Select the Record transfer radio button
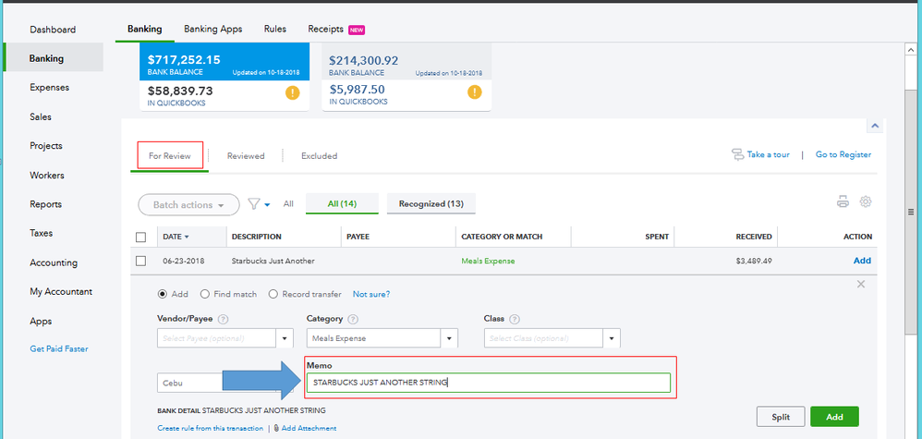 [x=273, y=294]
